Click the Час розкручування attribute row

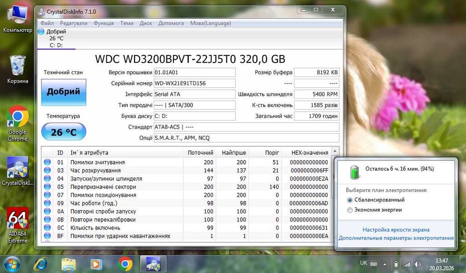pyautogui.click(x=186, y=171)
